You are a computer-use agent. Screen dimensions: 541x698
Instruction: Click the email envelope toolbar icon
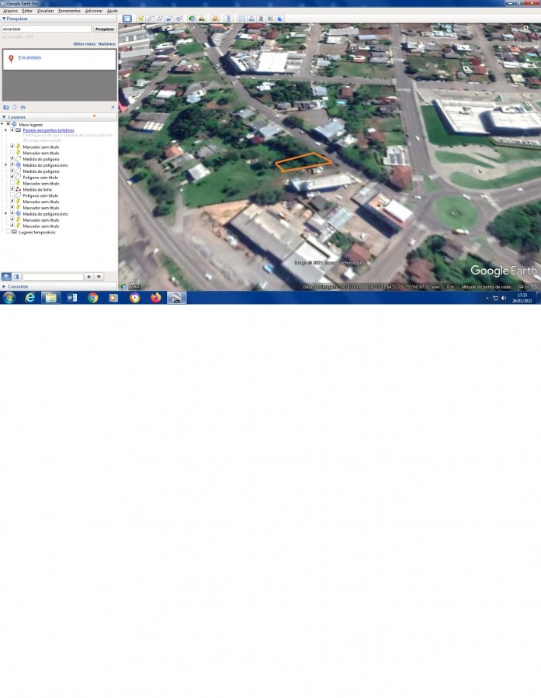[x=242, y=18]
